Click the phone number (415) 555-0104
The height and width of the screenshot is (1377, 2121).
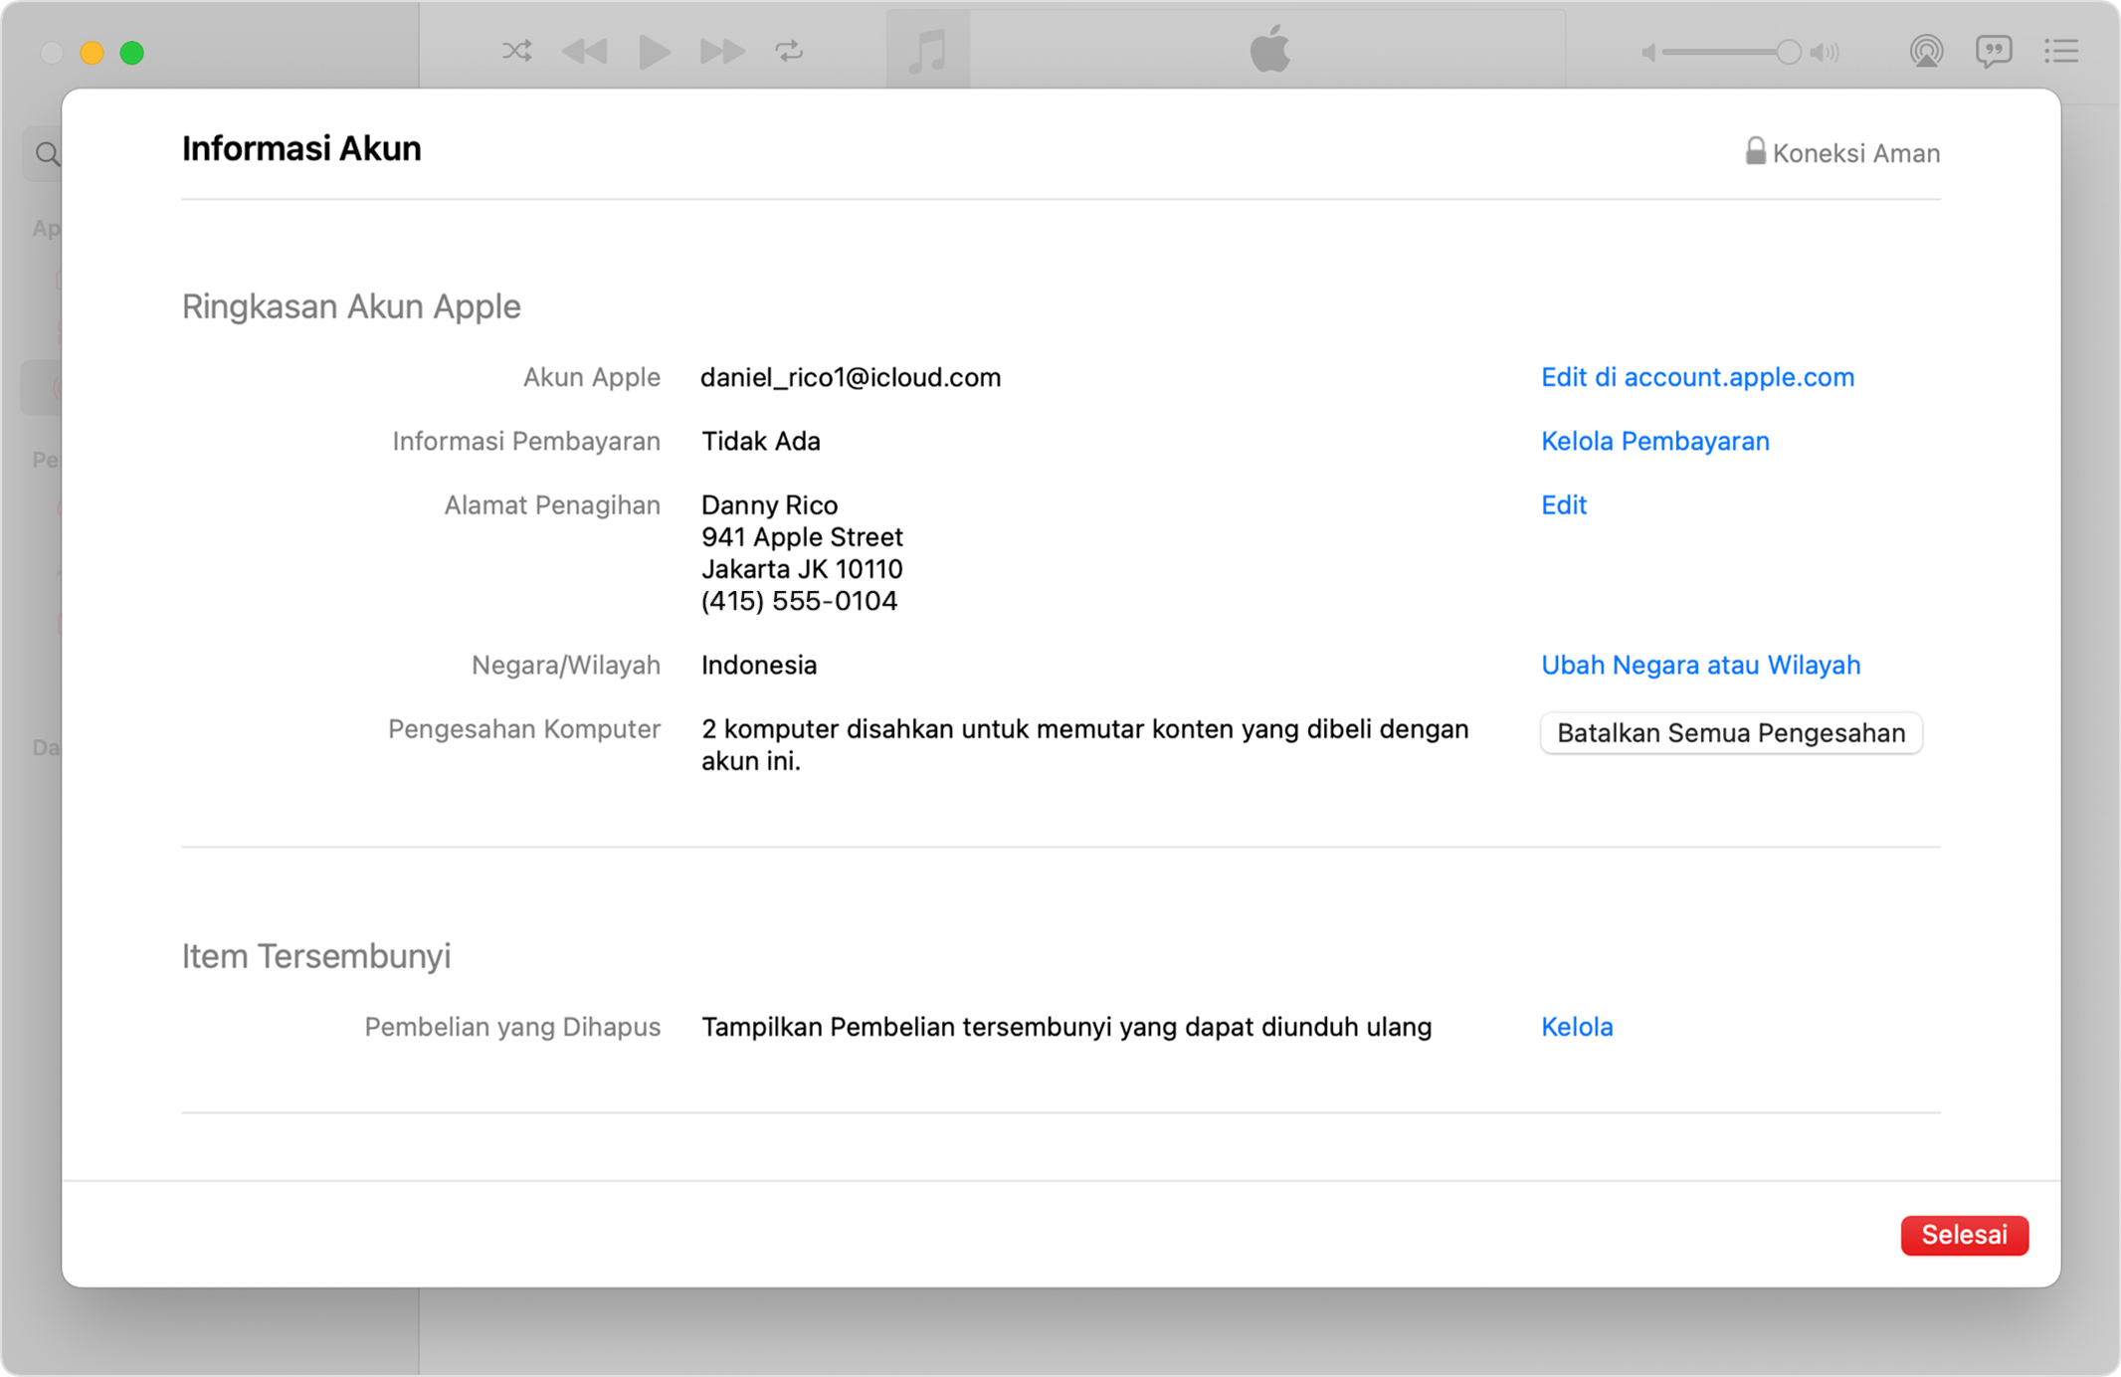pos(799,601)
